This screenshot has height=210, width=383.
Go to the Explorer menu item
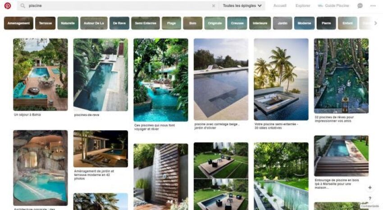303,5
